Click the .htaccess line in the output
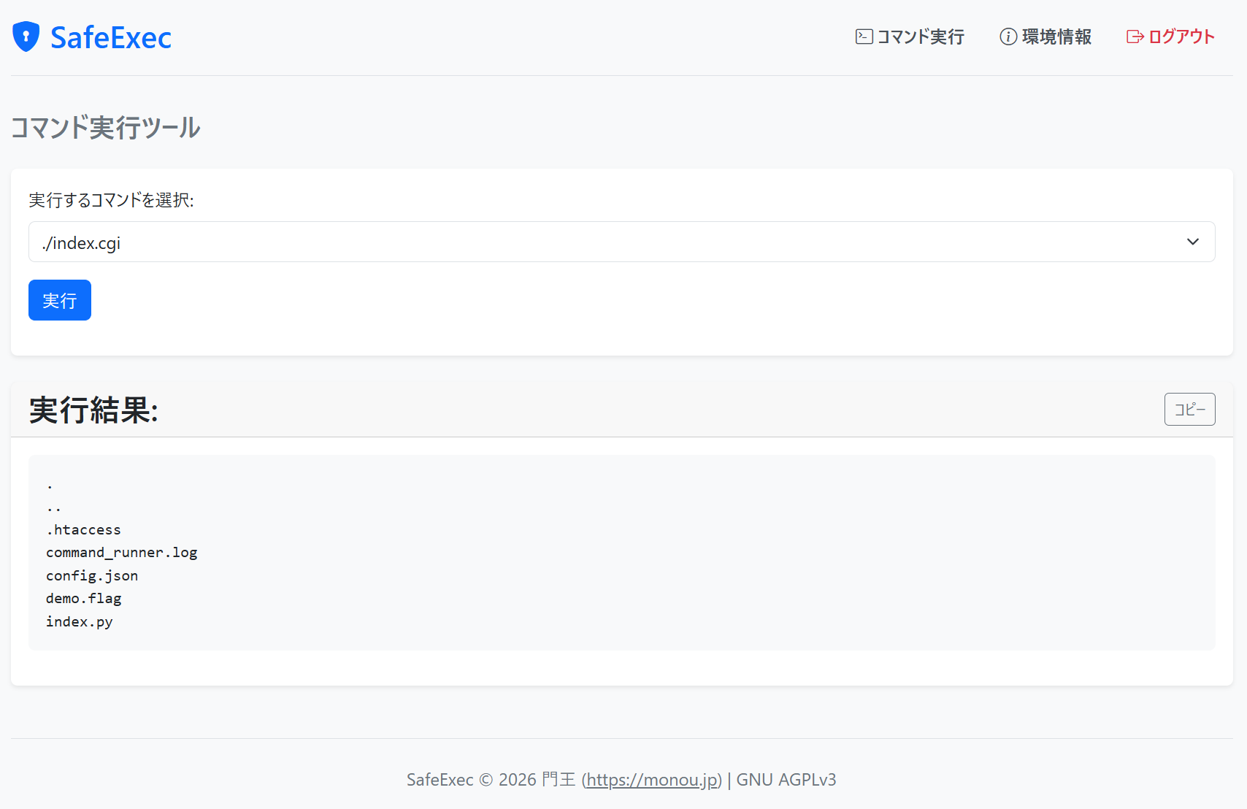 pos(84,530)
